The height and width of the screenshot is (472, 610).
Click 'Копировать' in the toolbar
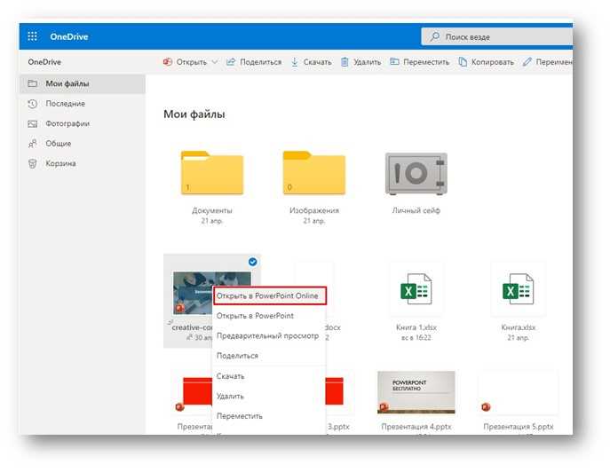(493, 62)
